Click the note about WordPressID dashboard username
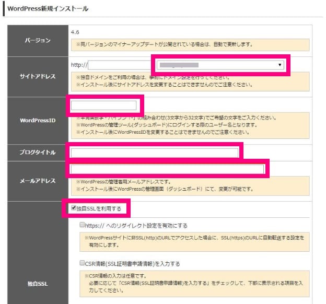326x304 pixels. pos(167,125)
